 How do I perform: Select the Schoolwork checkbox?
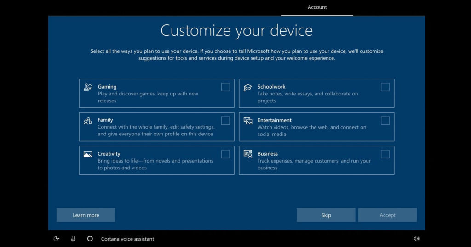(x=385, y=87)
